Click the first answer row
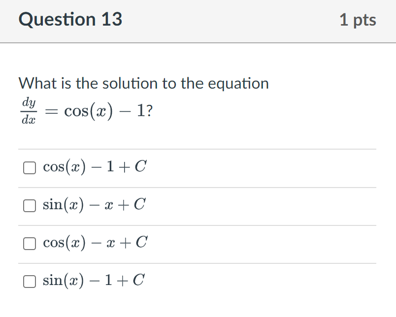This screenshot has width=396, height=317. 197,168
